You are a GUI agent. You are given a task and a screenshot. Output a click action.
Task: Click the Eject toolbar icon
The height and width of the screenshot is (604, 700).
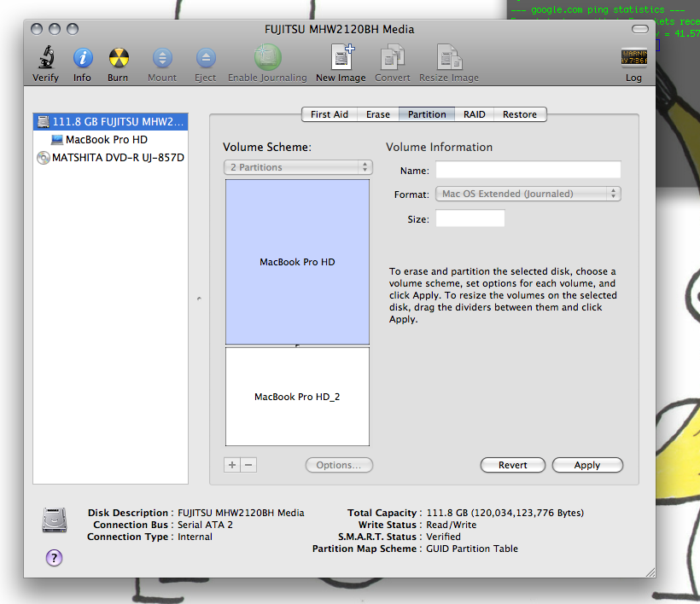point(206,57)
